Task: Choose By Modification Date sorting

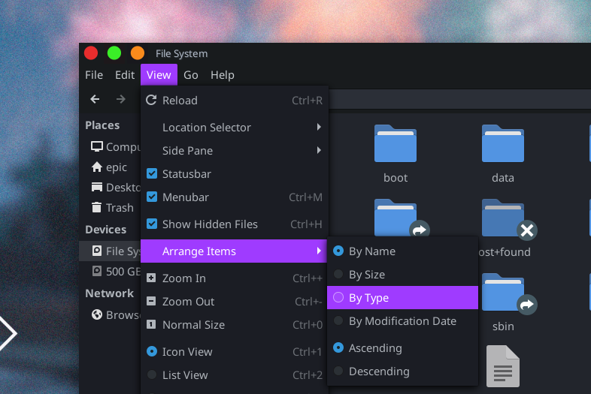Action: click(402, 321)
